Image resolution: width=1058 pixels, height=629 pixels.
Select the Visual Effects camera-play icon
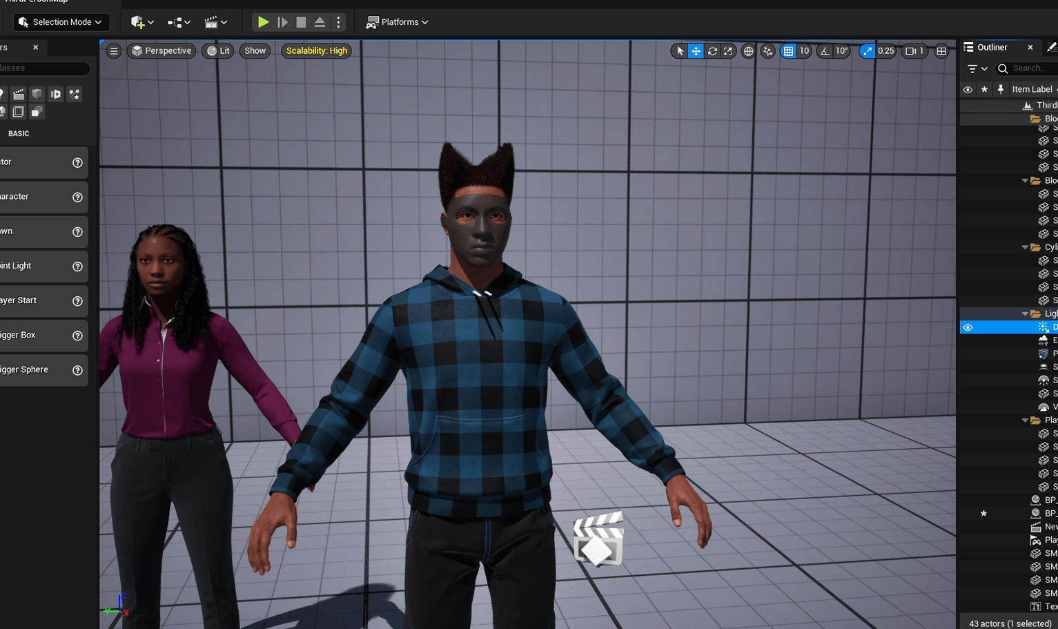[56, 94]
